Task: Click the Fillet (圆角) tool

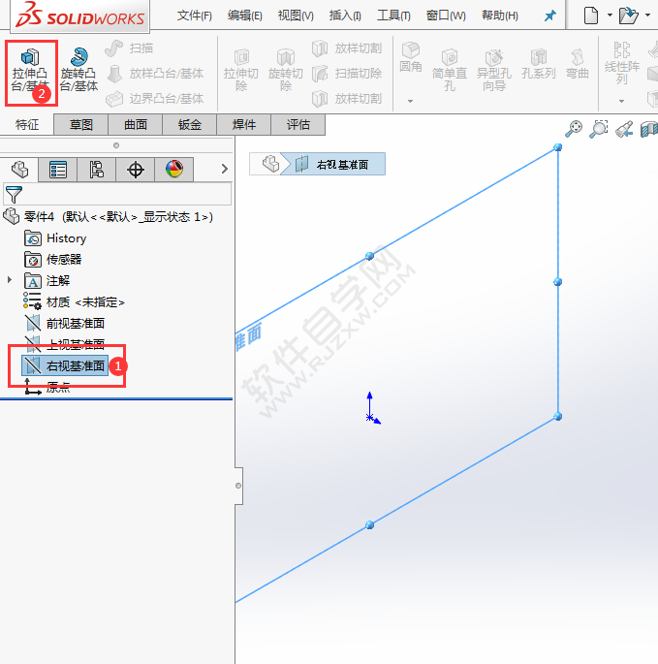Action: pos(410,57)
